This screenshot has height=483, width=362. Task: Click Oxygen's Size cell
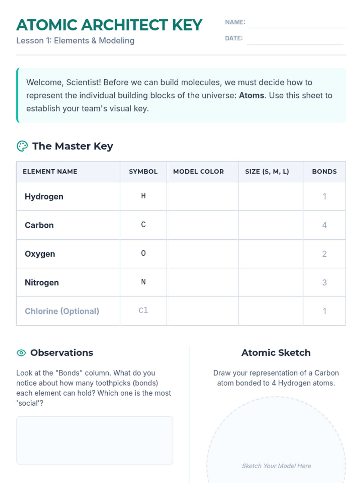(271, 254)
